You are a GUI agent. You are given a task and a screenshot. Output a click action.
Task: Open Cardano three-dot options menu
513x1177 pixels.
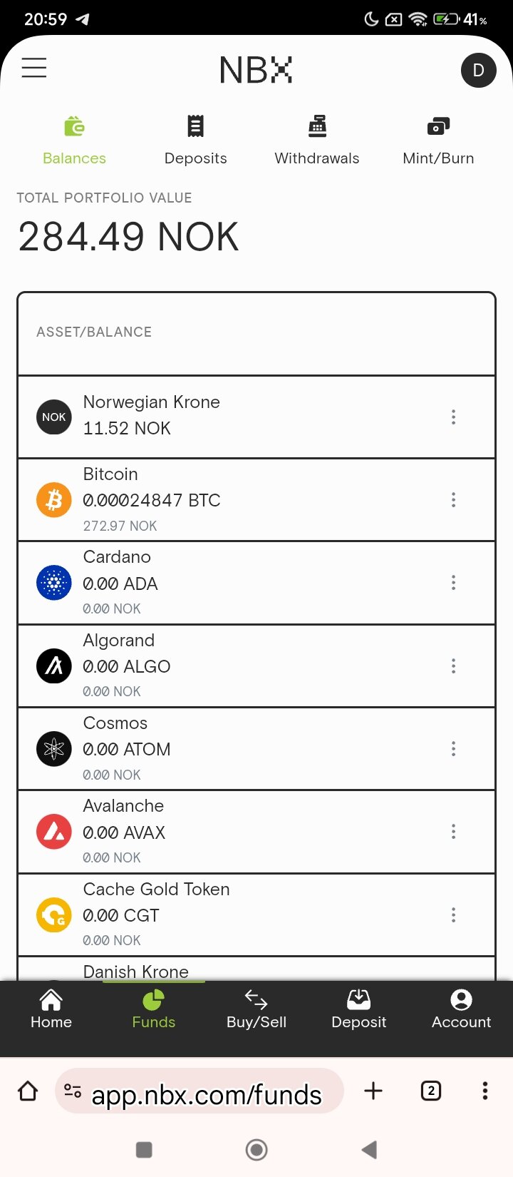(x=453, y=583)
